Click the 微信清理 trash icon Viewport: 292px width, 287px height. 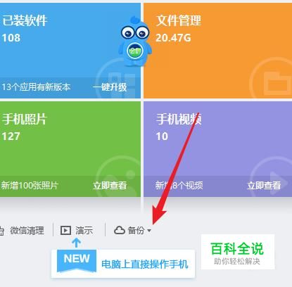point(1,231)
